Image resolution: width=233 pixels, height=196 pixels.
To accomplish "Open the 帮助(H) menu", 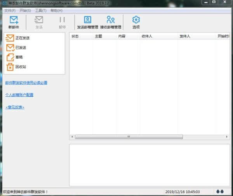I will coord(56,10).
